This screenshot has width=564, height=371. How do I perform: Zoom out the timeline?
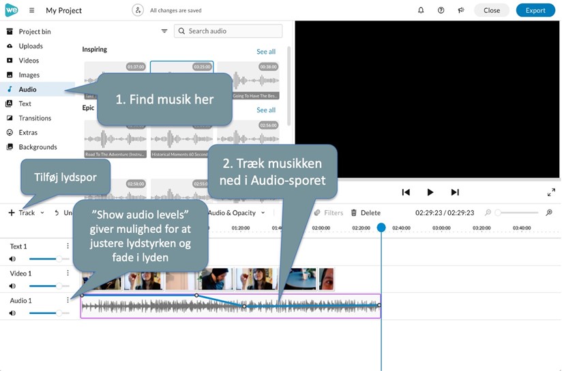click(488, 212)
